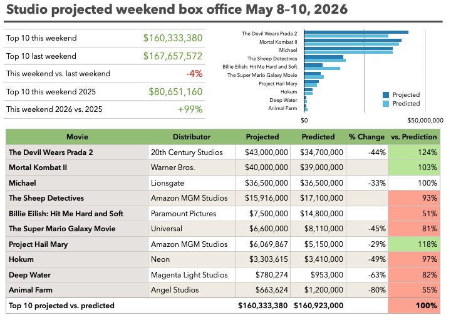The width and height of the screenshot is (451, 325).
Task: Click the Predicted column header
Action: pos(318,137)
